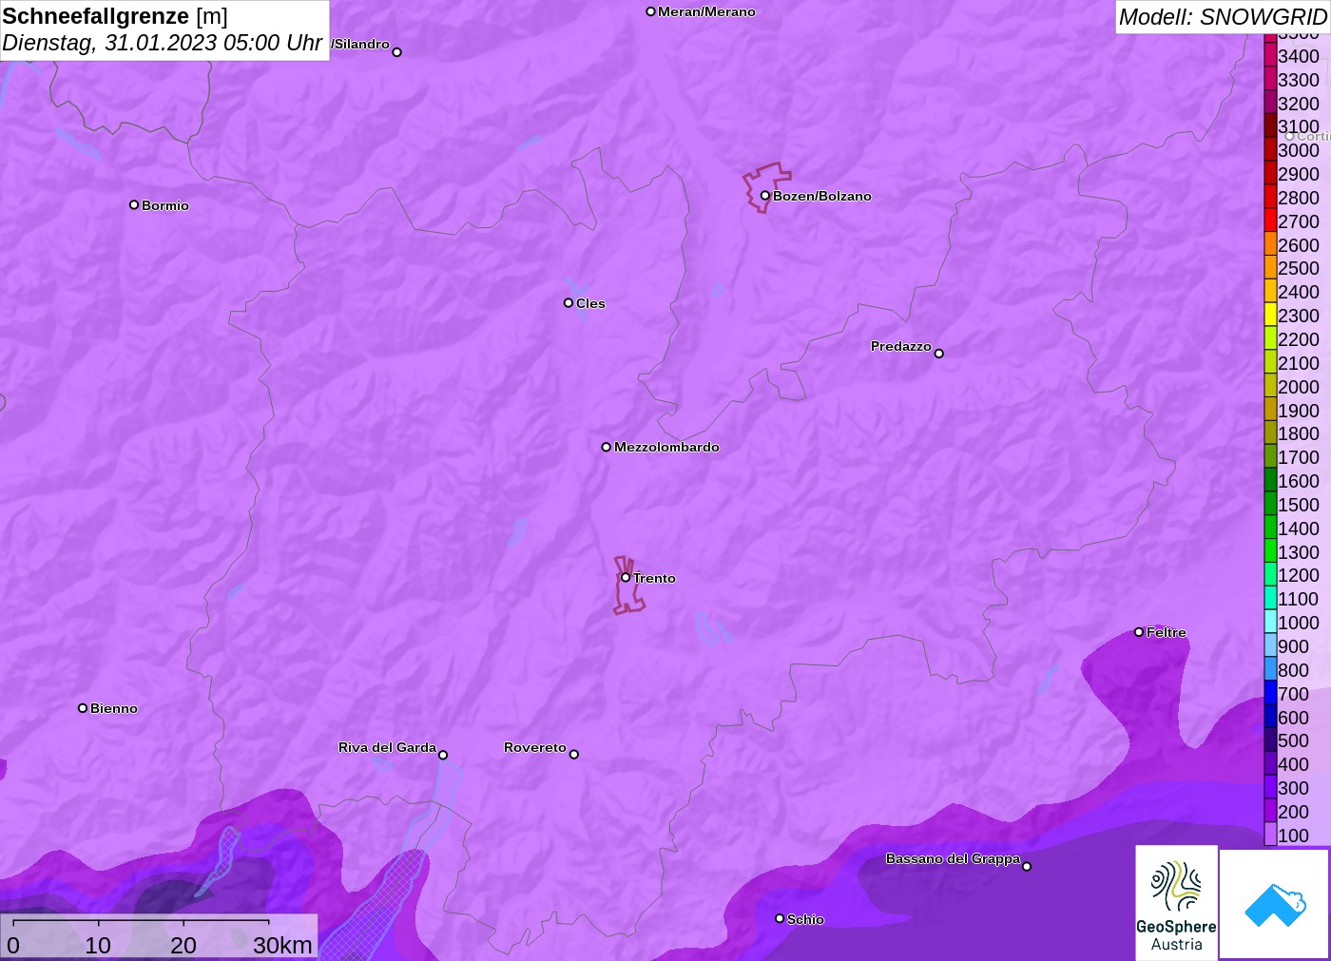Click the Bassano del Grappa marker
Viewport: 1331px width, 961px height.
[1027, 866]
